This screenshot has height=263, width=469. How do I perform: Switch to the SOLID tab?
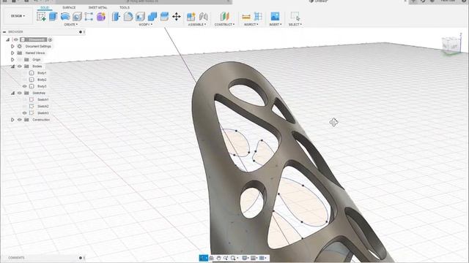click(x=45, y=7)
